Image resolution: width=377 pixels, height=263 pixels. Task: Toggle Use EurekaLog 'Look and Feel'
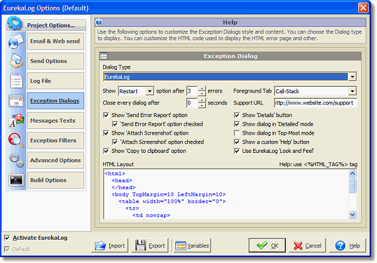pyautogui.click(x=237, y=151)
